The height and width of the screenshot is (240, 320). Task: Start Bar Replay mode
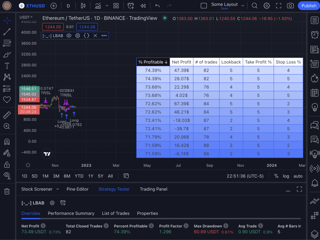click(143, 5)
